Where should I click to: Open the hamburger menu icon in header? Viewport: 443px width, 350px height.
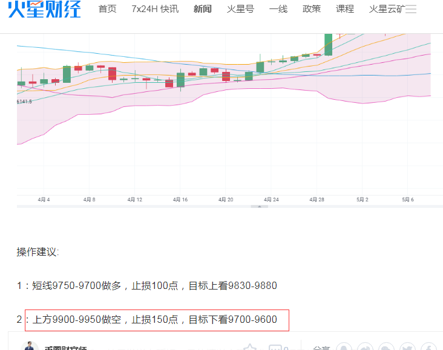(x=411, y=9)
